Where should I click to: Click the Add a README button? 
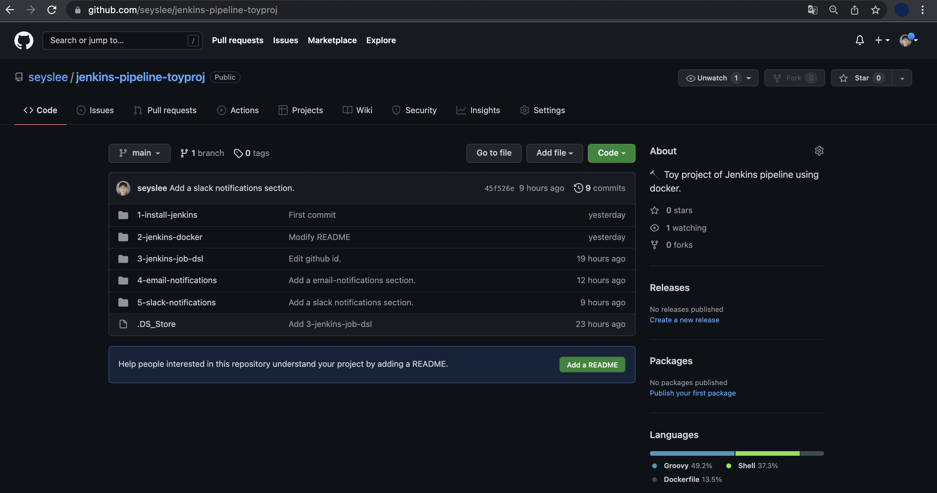[592, 365]
